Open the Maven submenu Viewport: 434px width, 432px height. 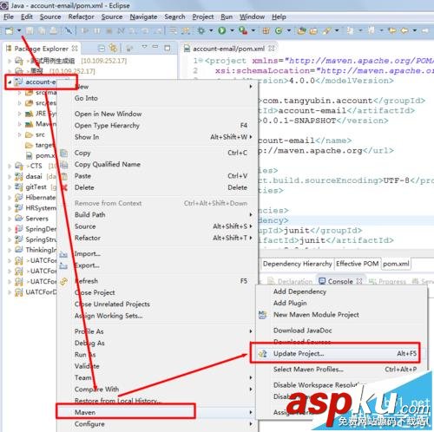[156, 412]
